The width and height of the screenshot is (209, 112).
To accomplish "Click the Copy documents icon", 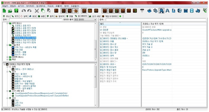I will (x=43, y=11).
